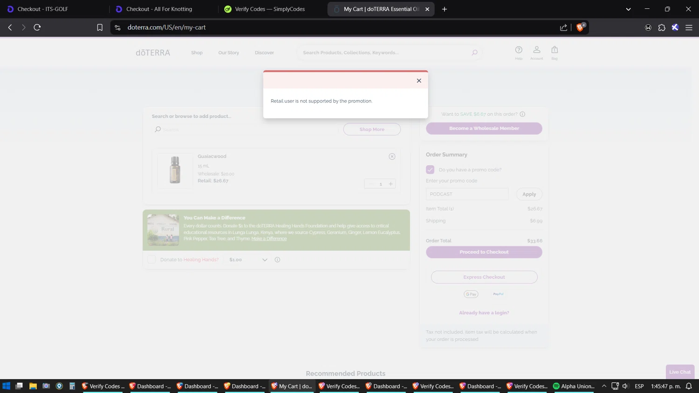Click the ESP language indicator

coord(639,386)
